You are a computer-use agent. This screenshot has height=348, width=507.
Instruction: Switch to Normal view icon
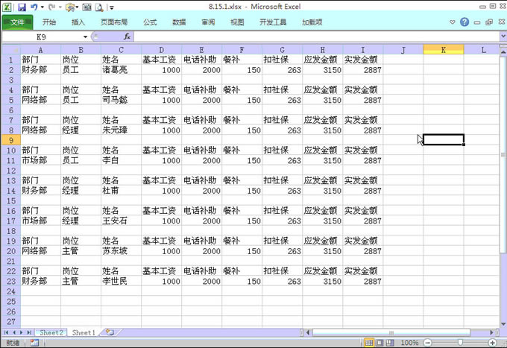coord(369,343)
